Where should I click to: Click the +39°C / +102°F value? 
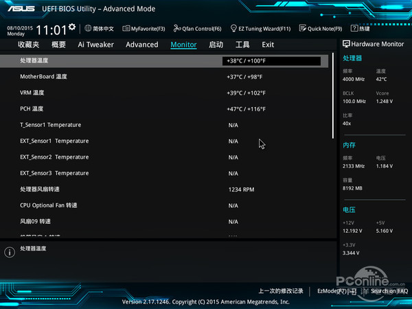pyautogui.click(x=247, y=93)
